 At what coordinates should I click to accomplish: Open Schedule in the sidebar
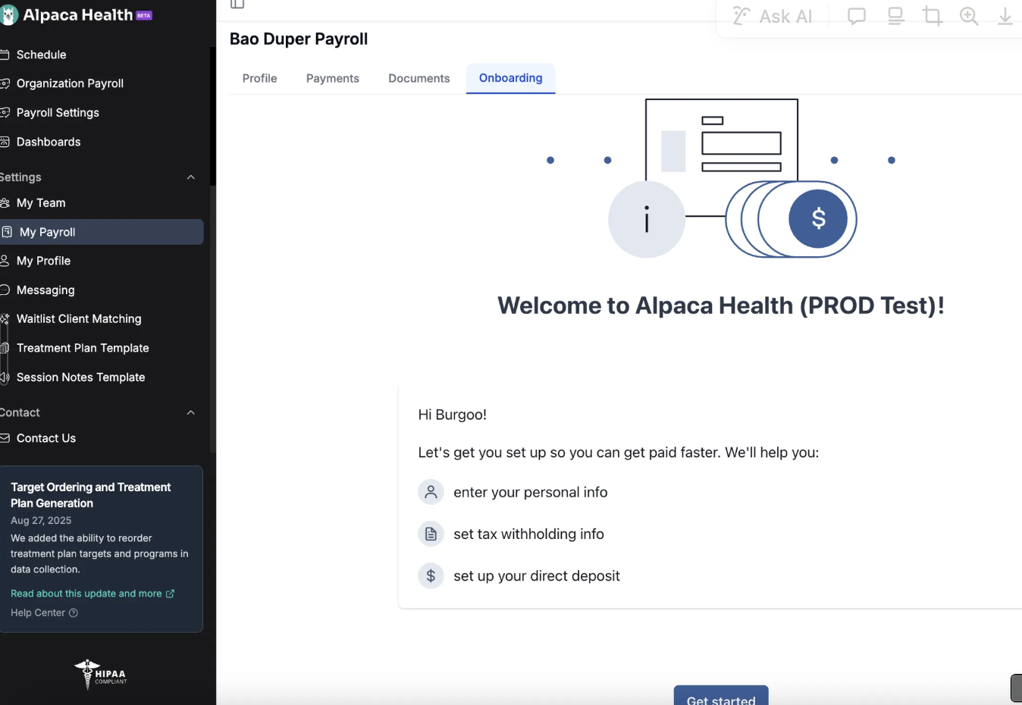pyautogui.click(x=41, y=55)
